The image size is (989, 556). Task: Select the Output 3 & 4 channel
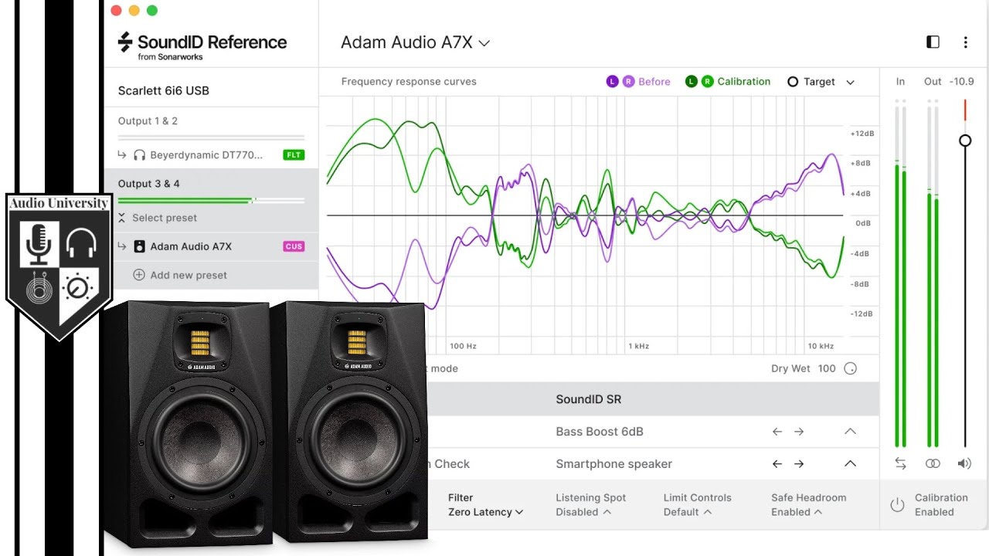148,183
